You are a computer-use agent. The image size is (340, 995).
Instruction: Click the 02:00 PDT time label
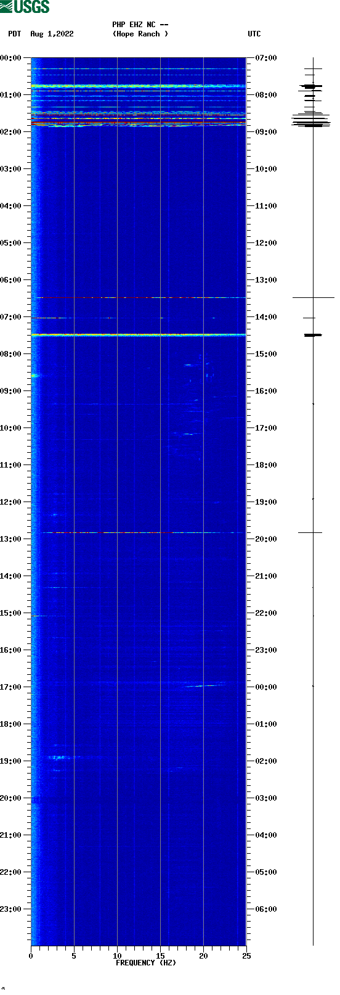point(11,132)
